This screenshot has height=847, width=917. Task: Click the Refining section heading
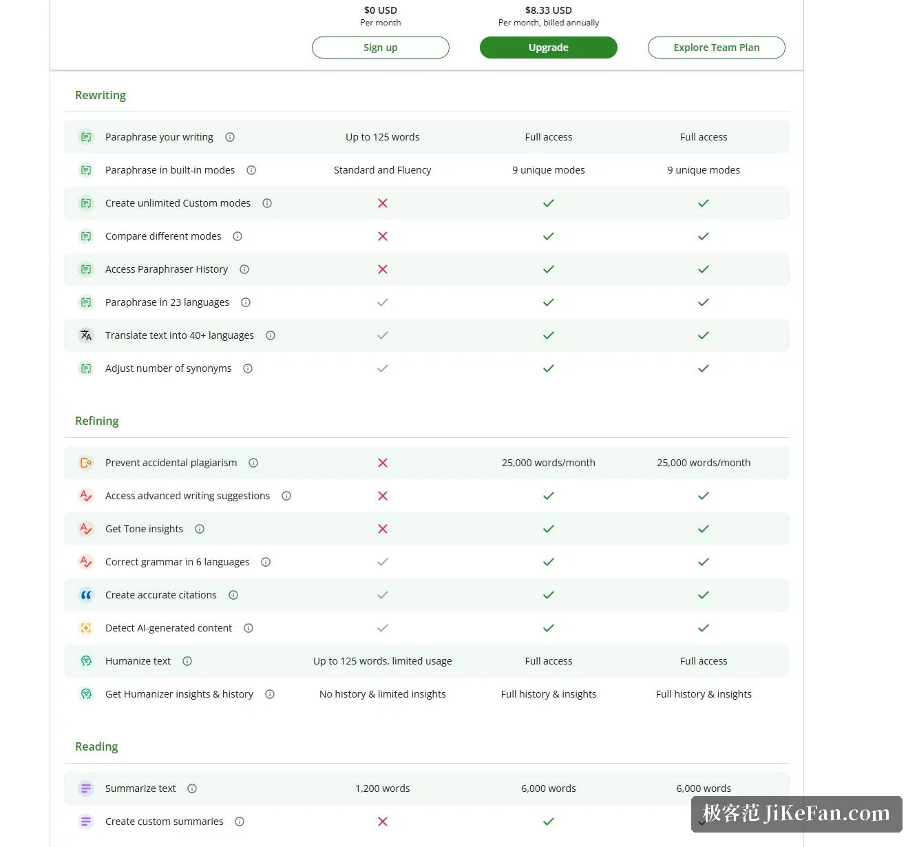[97, 421]
